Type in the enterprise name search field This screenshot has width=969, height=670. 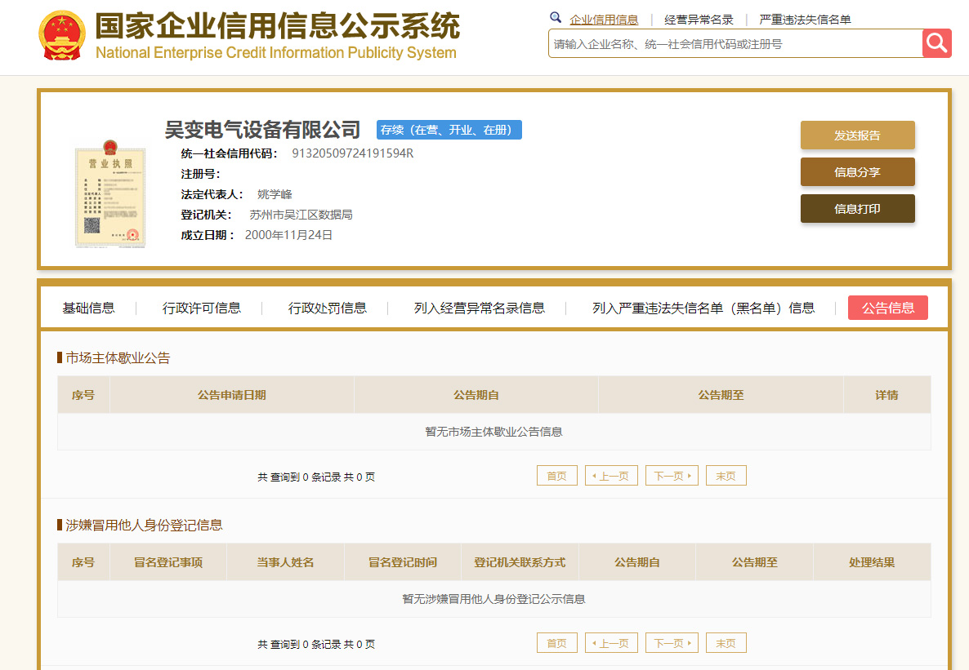[735, 44]
